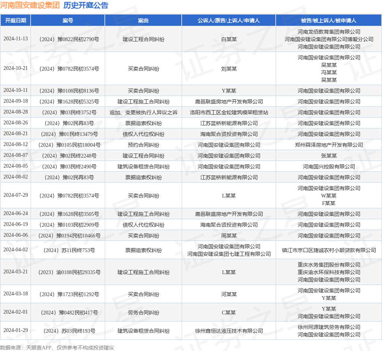The height and width of the screenshot is (351, 382).
Task: Click the 被告/被上诉人/被申请人 column header
Action: (329, 21)
